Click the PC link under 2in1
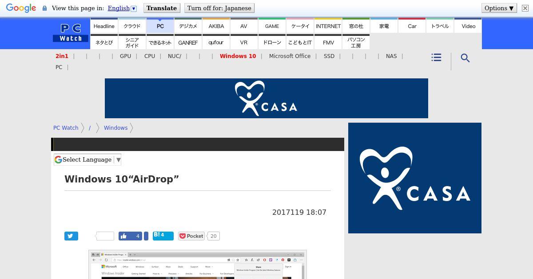Viewport: 533px width, 279px height. (x=59, y=67)
